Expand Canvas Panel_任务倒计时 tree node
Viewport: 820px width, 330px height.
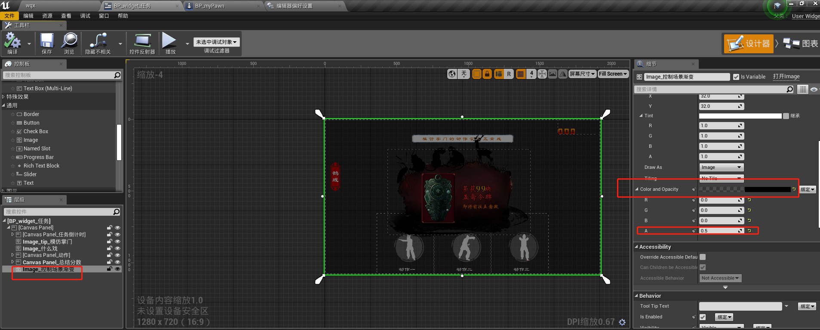click(x=12, y=235)
